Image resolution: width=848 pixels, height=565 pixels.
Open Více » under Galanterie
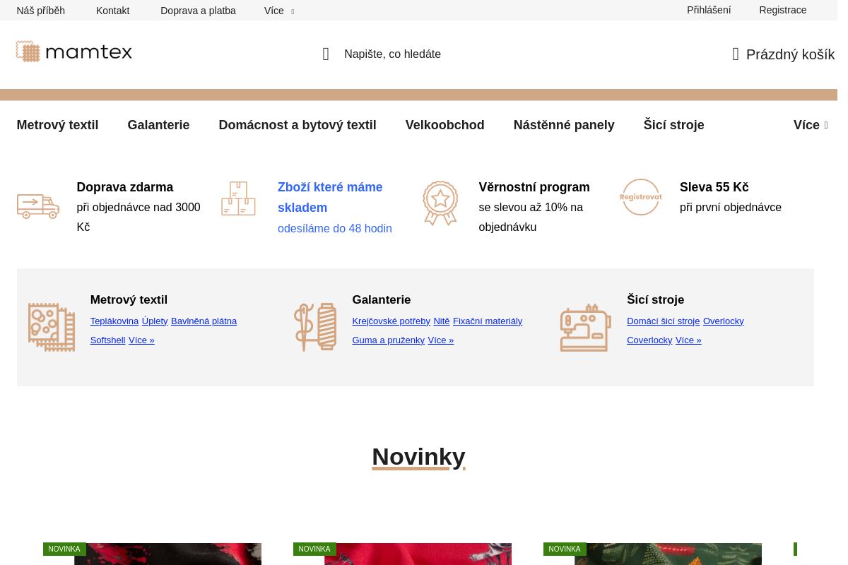coord(441,340)
